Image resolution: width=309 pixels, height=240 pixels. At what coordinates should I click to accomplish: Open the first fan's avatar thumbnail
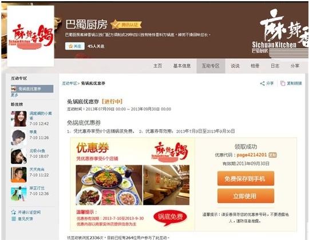pos(19,119)
